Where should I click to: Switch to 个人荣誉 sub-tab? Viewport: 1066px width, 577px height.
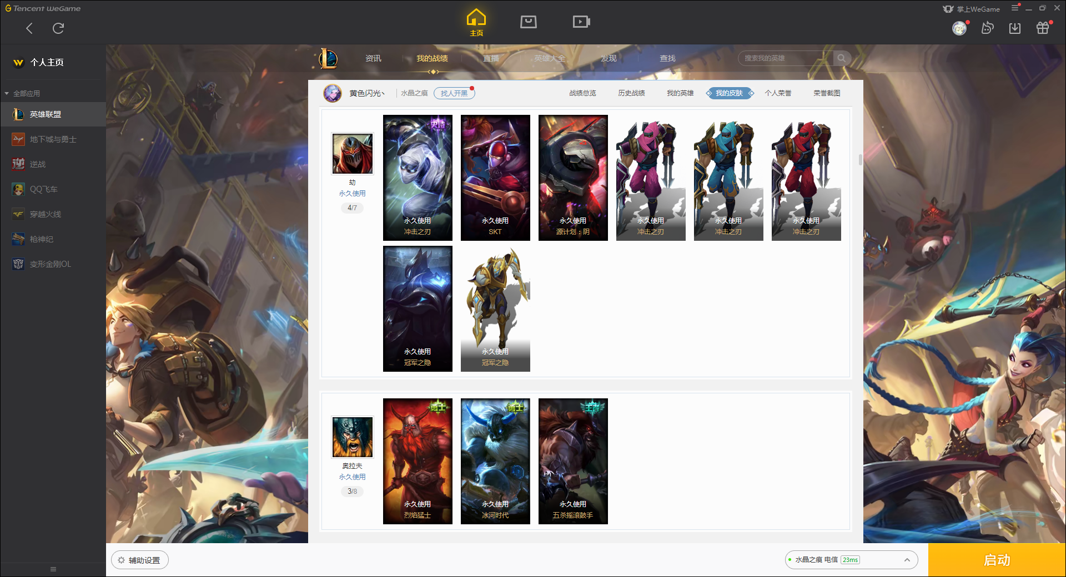pyautogui.click(x=778, y=93)
